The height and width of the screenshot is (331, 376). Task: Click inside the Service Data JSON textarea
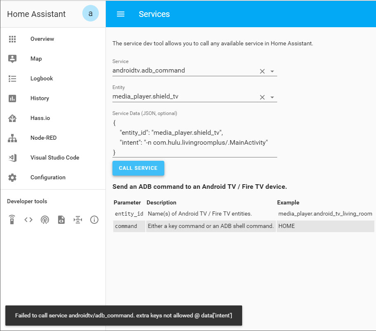pos(194,138)
